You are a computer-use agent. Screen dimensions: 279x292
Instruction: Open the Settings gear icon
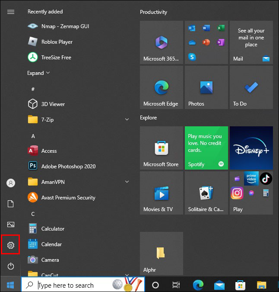[x=11, y=245]
